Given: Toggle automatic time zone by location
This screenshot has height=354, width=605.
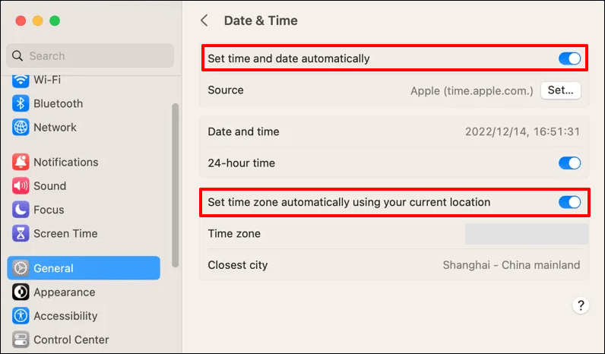Looking at the screenshot, I should coord(569,202).
